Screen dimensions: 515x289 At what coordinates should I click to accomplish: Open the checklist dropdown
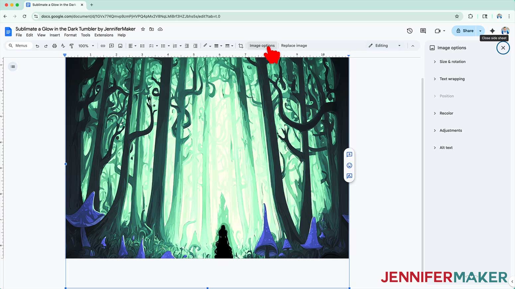153,46
